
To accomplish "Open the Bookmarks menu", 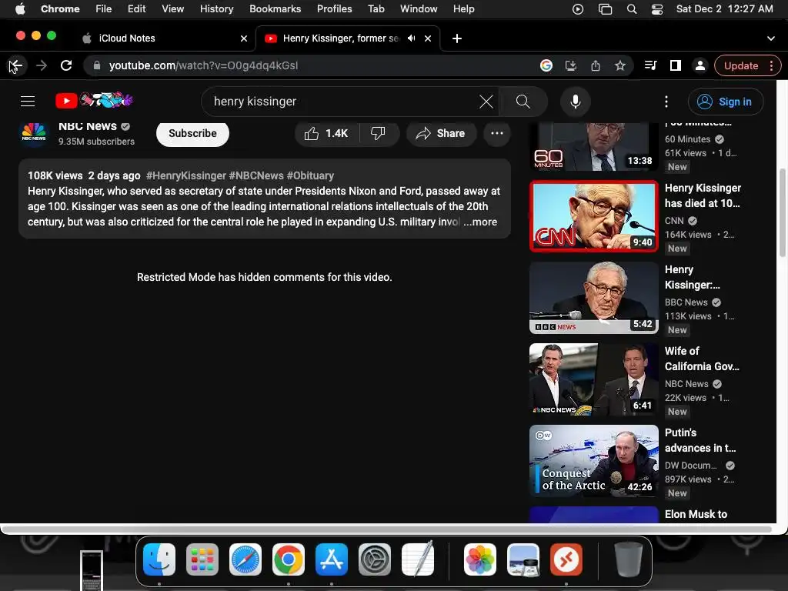I will tap(275, 9).
